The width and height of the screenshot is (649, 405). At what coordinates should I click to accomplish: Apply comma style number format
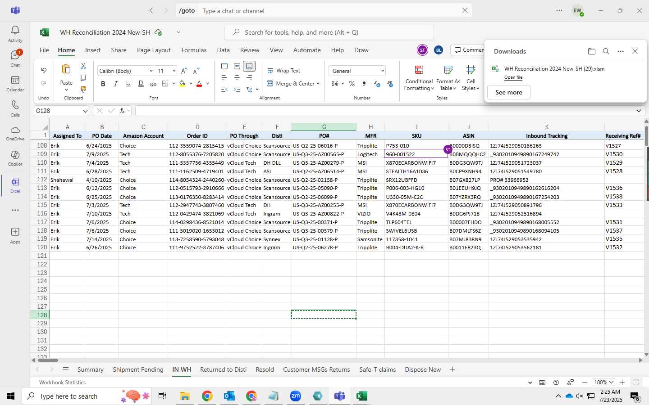[x=364, y=84]
